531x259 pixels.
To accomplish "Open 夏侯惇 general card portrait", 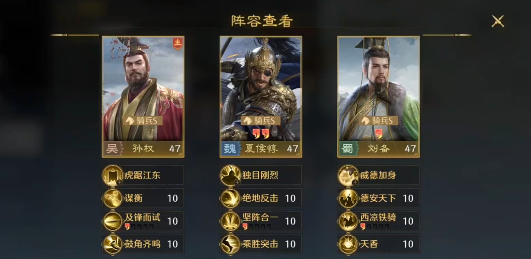I will (261, 97).
